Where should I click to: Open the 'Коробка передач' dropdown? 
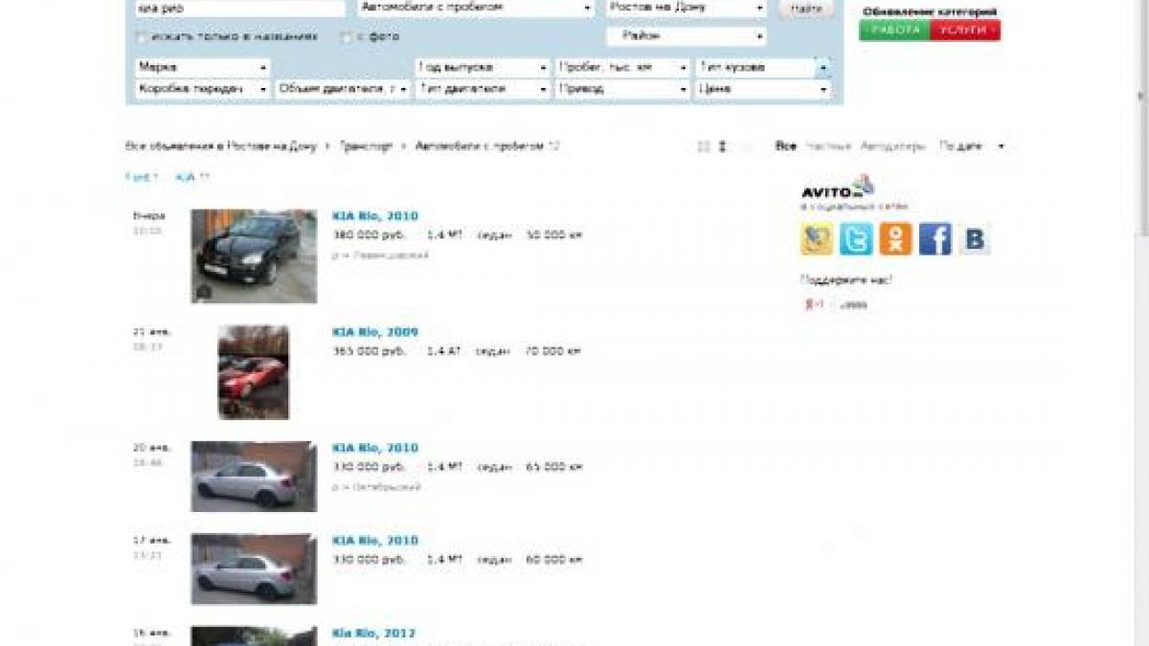coord(202,89)
